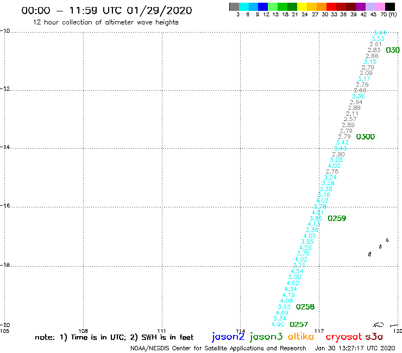Click the pink 70 ft legend swatch
The width and height of the screenshot is (402, 353).
point(380,7)
